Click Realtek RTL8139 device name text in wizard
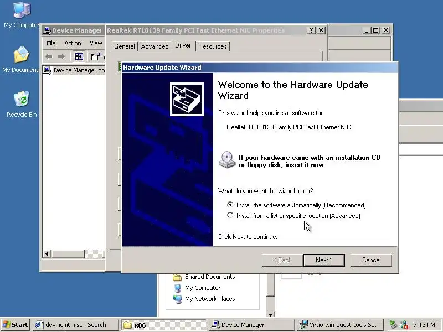This screenshot has height=332, width=443. pyautogui.click(x=289, y=127)
